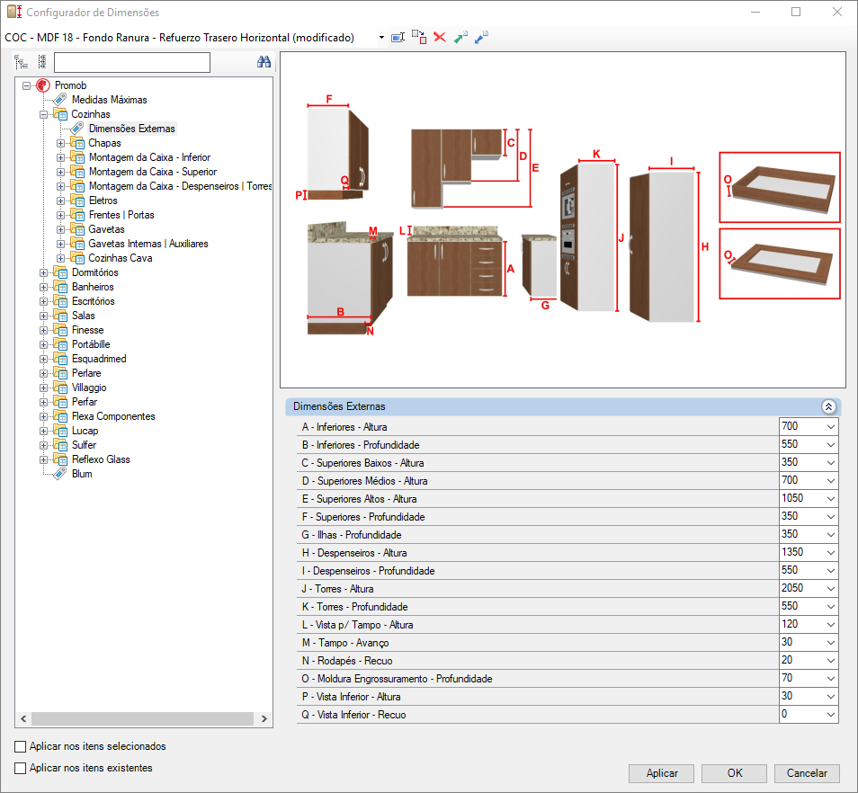
Task: Click the duplicate configuration icon
Action: [419, 37]
